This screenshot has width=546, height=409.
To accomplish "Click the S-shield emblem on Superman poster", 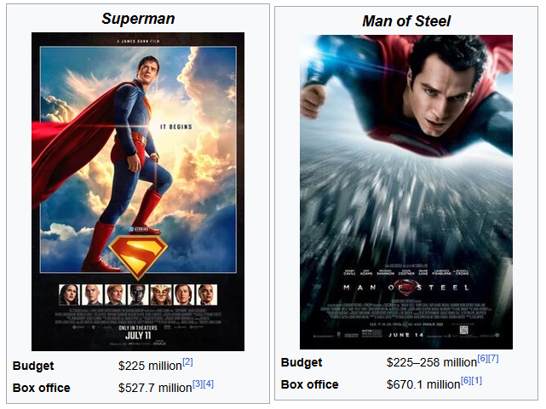I will [138, 257].
